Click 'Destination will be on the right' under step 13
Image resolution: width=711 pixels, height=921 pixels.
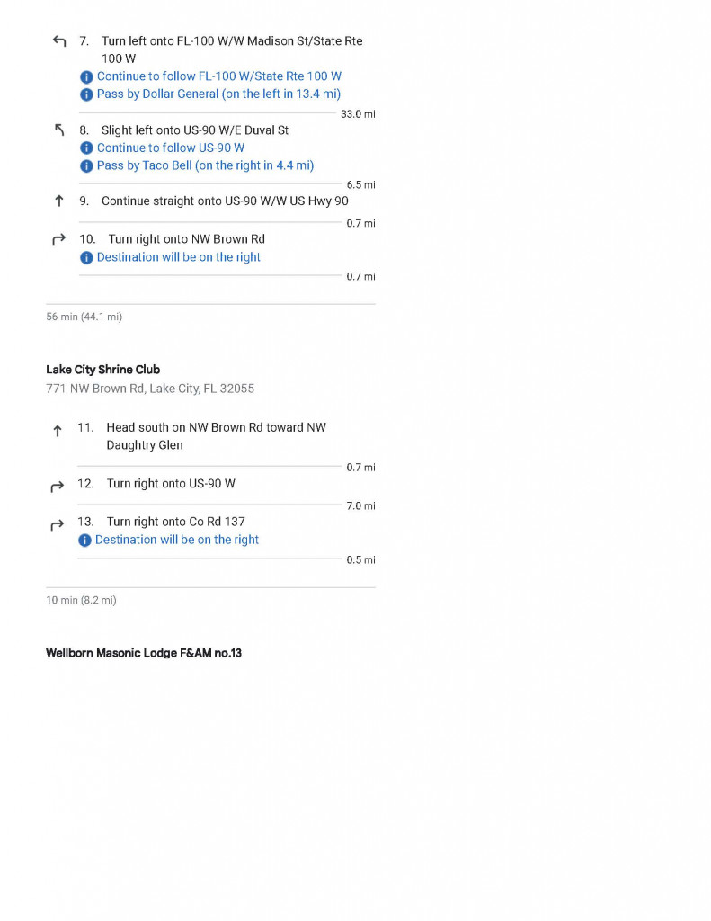[177, 540]
